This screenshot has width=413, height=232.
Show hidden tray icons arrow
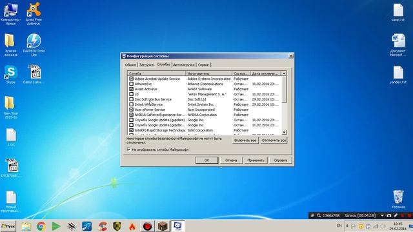347,226
